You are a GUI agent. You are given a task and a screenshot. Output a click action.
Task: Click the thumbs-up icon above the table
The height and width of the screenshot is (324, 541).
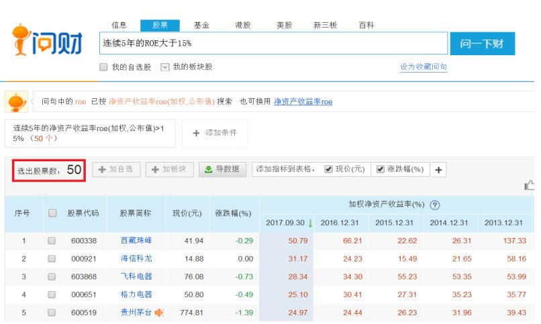tap(530, 186)
